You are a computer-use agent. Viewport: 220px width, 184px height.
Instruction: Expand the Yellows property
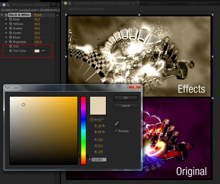pyautogui.click(x=6, y=24)
